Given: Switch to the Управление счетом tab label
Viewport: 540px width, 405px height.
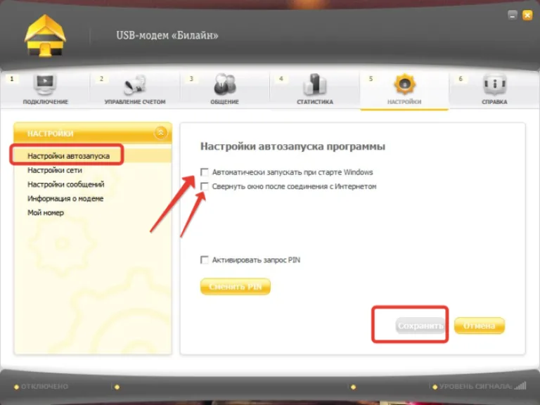Looking at the screenshot, I should [135, 102].
